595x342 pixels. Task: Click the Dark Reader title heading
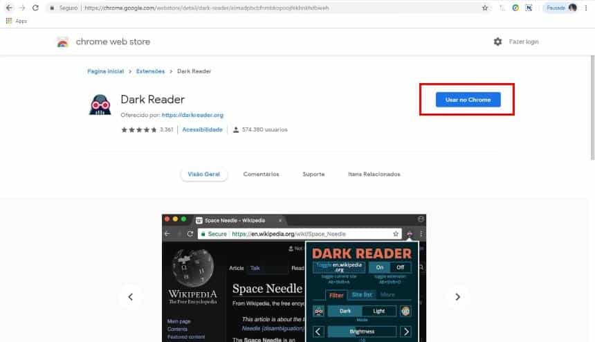pyautogui.click(x=152, y=100)
